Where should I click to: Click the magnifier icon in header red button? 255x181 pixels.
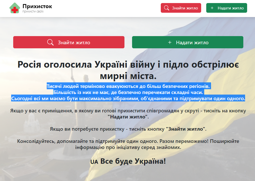[x=167, y=8]
